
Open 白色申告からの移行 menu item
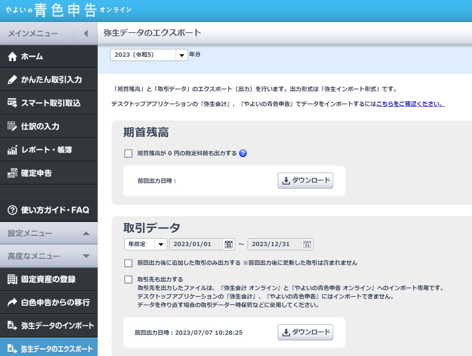click(49, 302)
